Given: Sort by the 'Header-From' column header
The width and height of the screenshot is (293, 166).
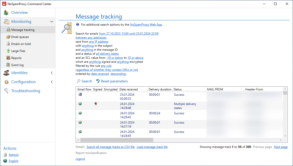Looking at the screenshot, I should point(263,89).
